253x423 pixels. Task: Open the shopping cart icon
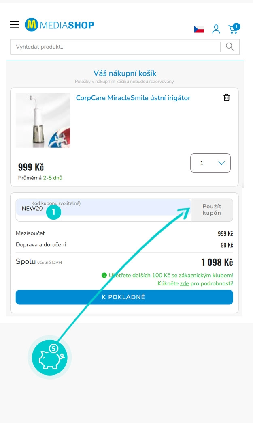click(233, 29)
